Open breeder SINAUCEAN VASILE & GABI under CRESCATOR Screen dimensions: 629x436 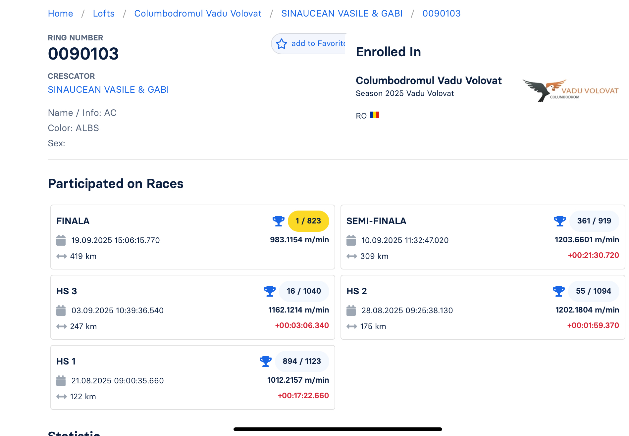[x=108, y=90]
